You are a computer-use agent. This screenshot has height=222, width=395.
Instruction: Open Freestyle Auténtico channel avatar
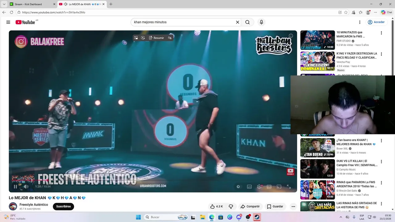13,206
